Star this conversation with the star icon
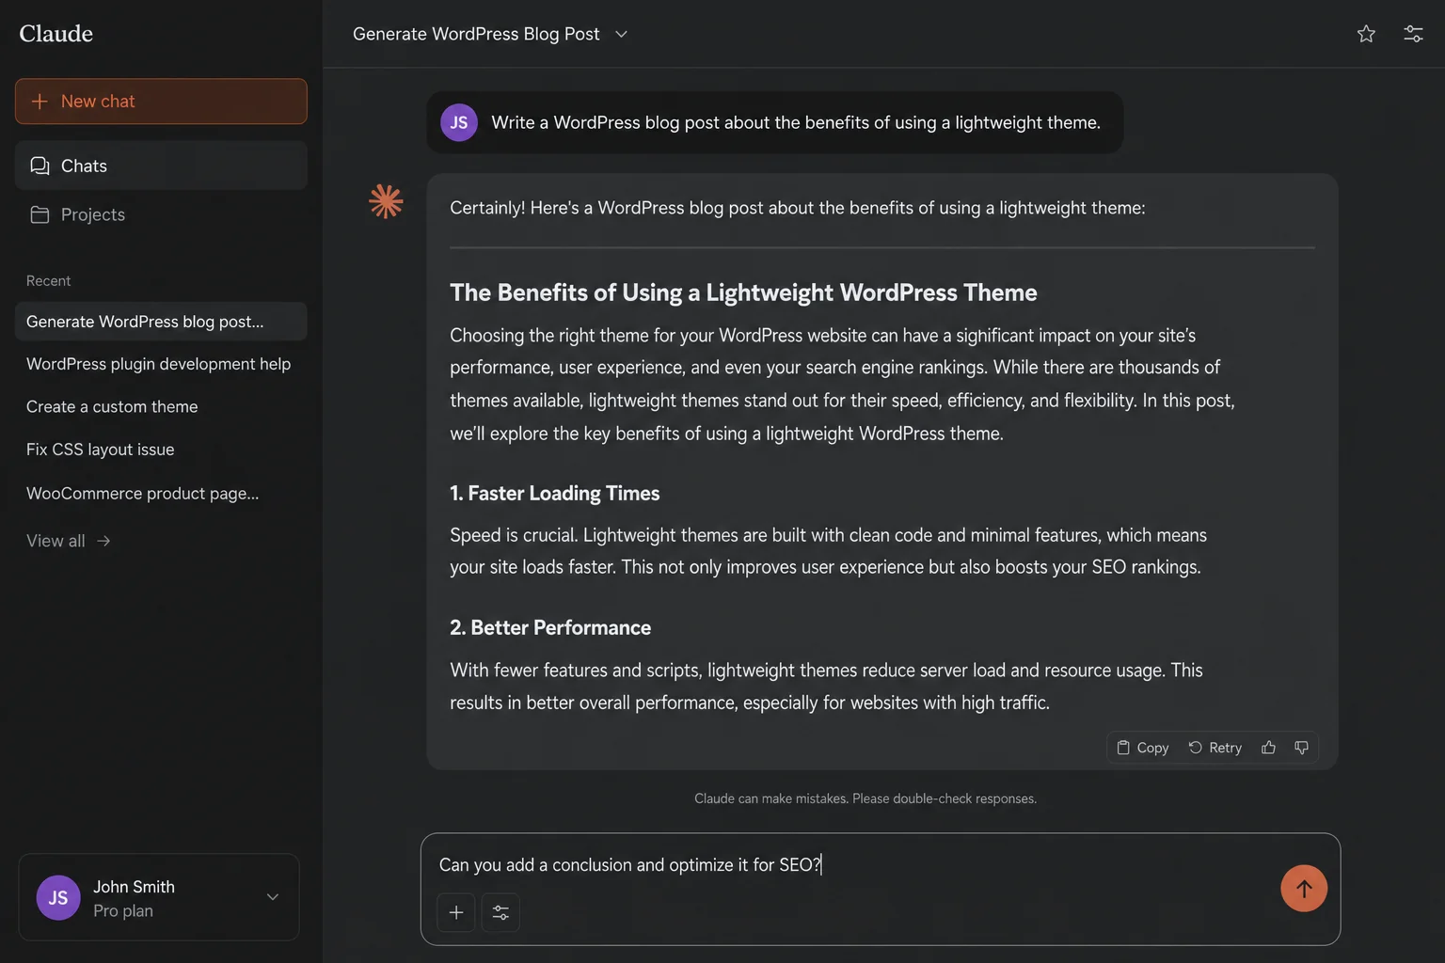The height and width of the screenshot is (963, 1445). point(1366,34)
